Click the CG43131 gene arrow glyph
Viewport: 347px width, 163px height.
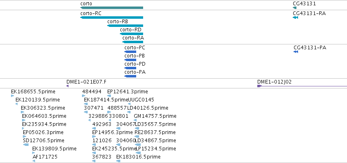pos(294,8)
